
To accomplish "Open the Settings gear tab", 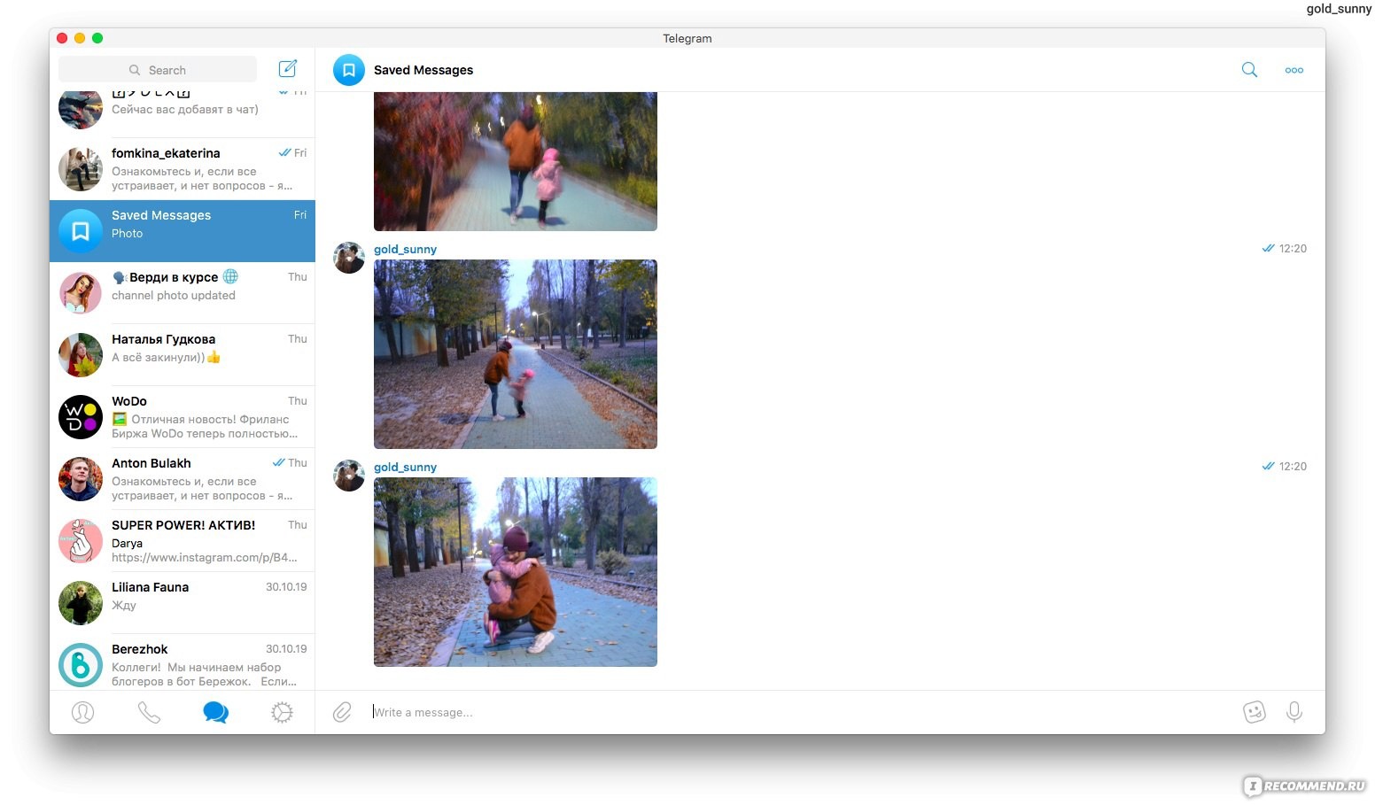I will (282, 712).
